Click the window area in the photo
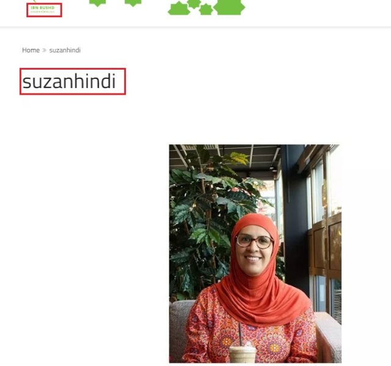The height and width of the screenshot is (366, 391). click(x=324, y=224)
